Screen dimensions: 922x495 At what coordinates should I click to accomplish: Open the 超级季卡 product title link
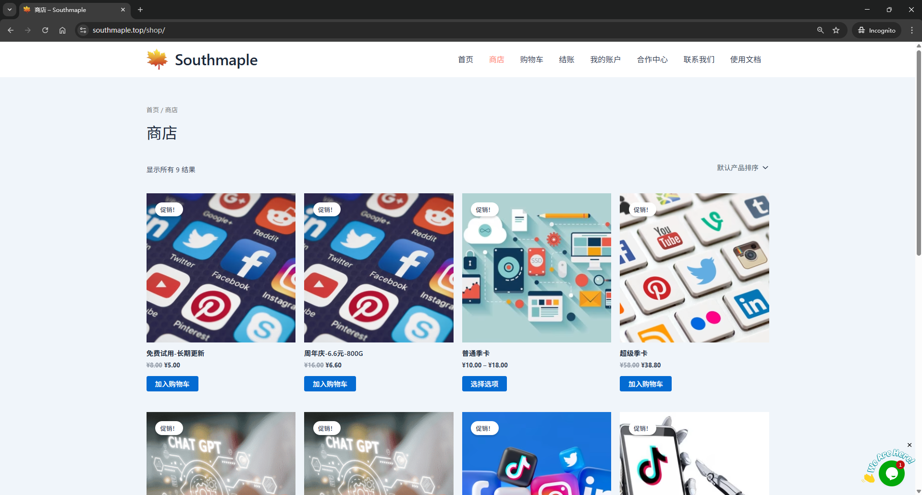tap(634, 354)
